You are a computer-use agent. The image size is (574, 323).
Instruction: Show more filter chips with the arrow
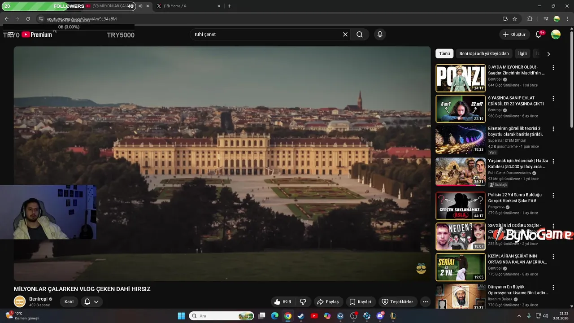pos(548,54)
